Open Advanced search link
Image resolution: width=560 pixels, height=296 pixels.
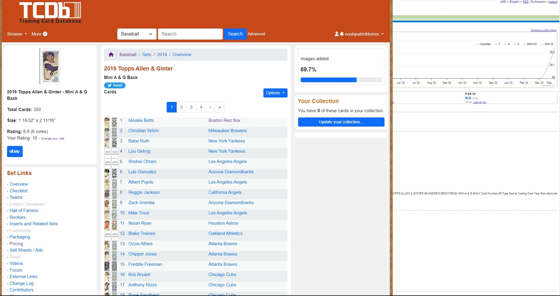[256, 34]
